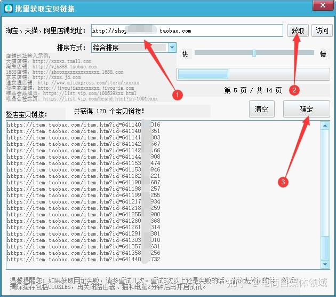Click the 获取 button
336x297 pixels.
pyautogui.click(x=298, y=30)
